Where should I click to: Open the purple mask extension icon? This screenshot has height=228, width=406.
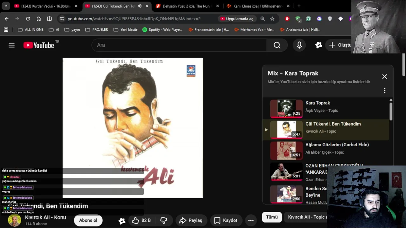[x=319, y=19]
